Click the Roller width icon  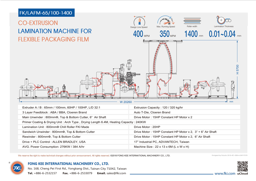pyautogui.click(x=192, y=21)
